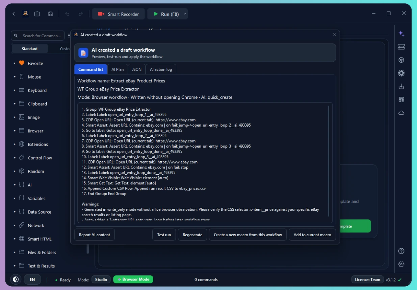Toggle Studio mode in status bar
Viewport: 417px width, 290px height.
101,280
